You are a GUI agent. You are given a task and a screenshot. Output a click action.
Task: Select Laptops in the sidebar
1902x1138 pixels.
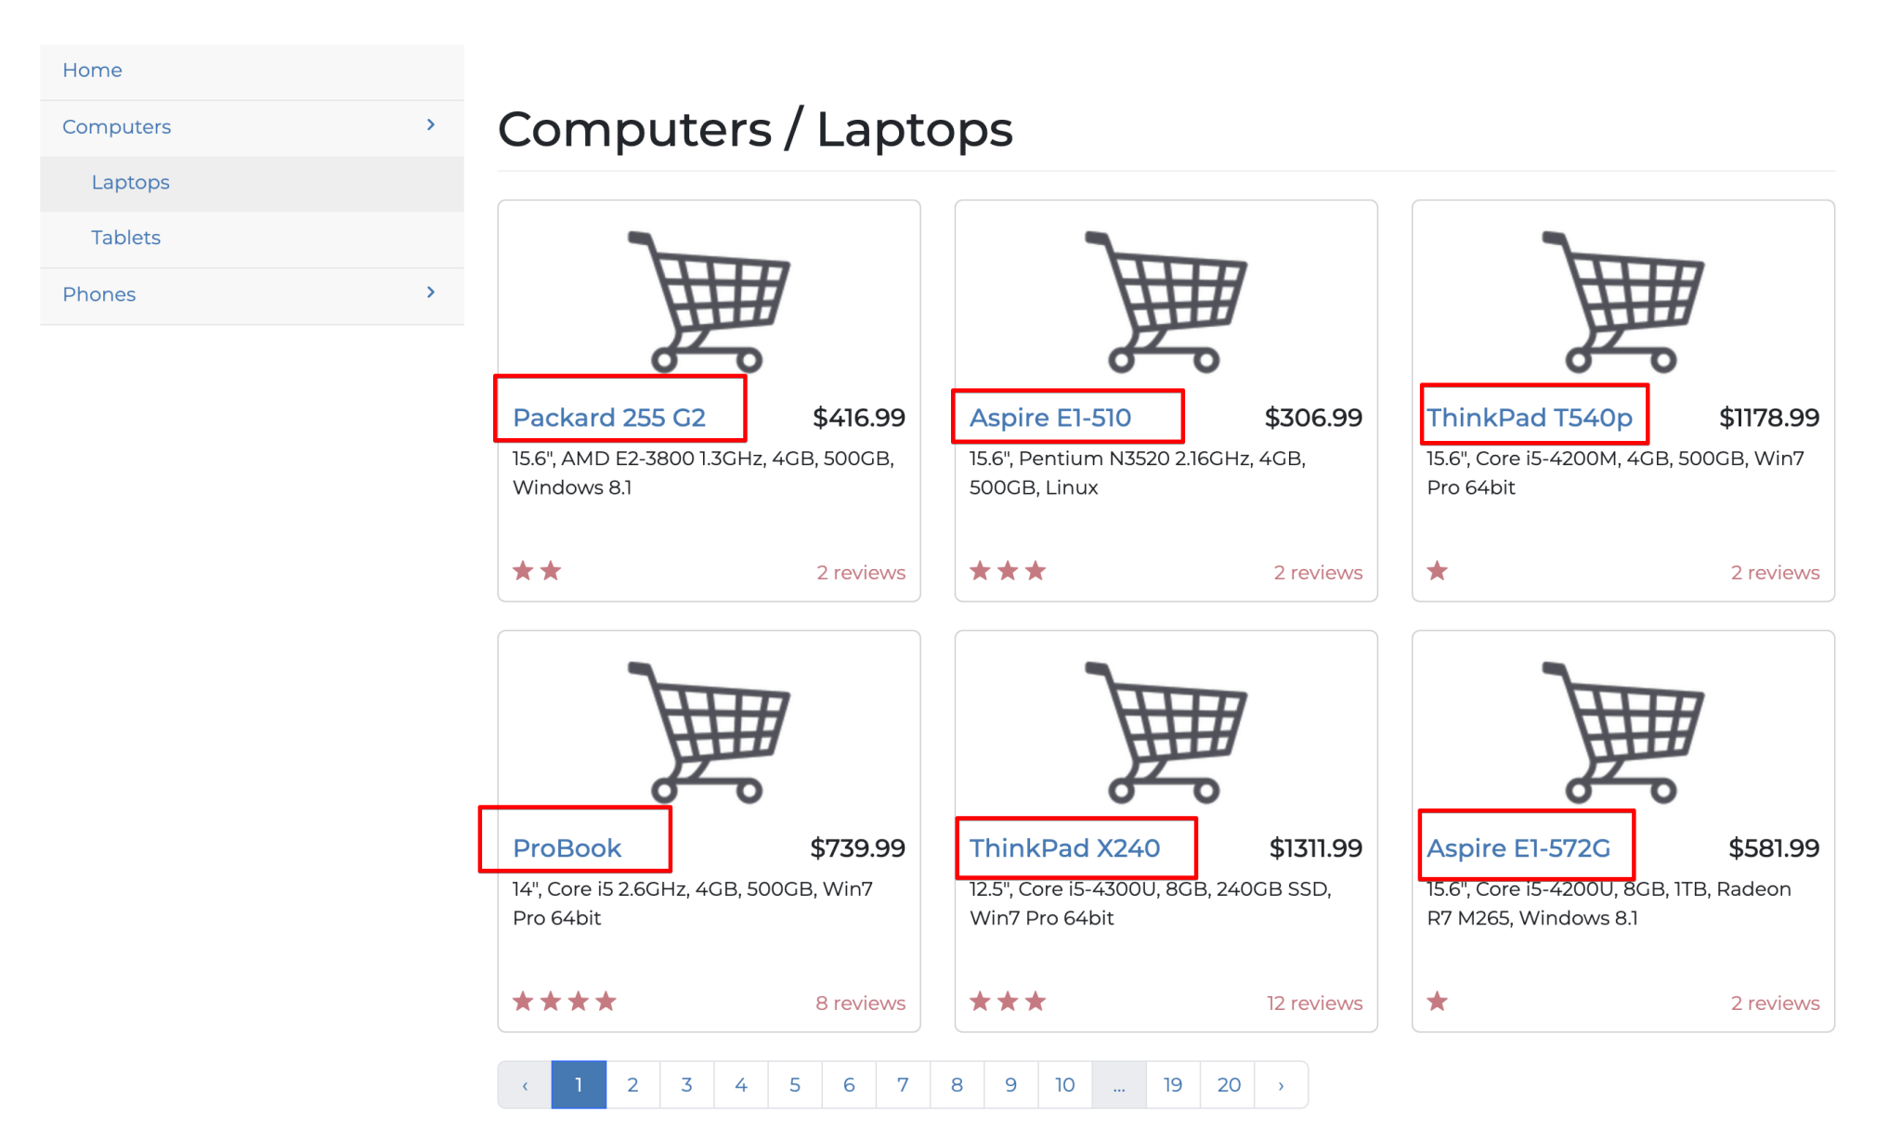130,182
